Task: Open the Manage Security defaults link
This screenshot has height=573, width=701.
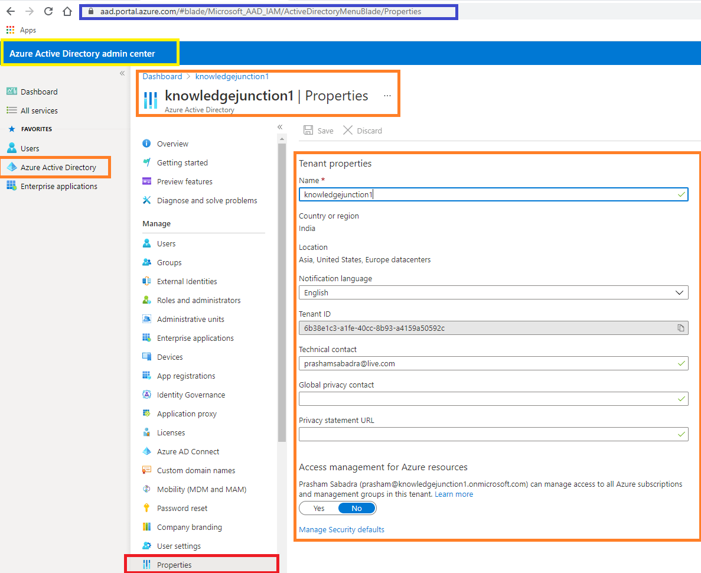Action: pyautogui.click(x=341, y=529)
